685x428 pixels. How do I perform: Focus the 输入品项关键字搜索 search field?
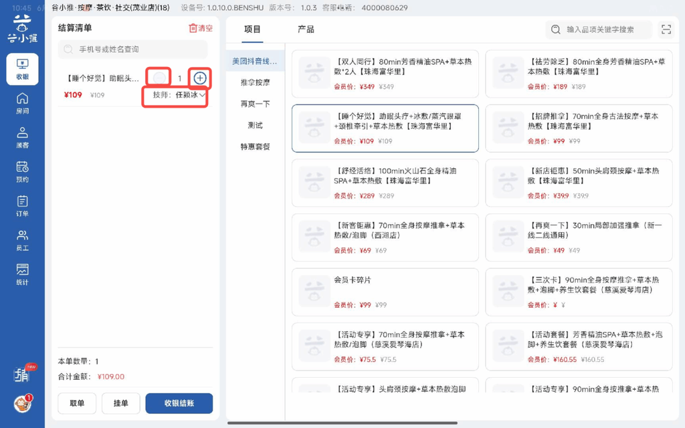599,29
